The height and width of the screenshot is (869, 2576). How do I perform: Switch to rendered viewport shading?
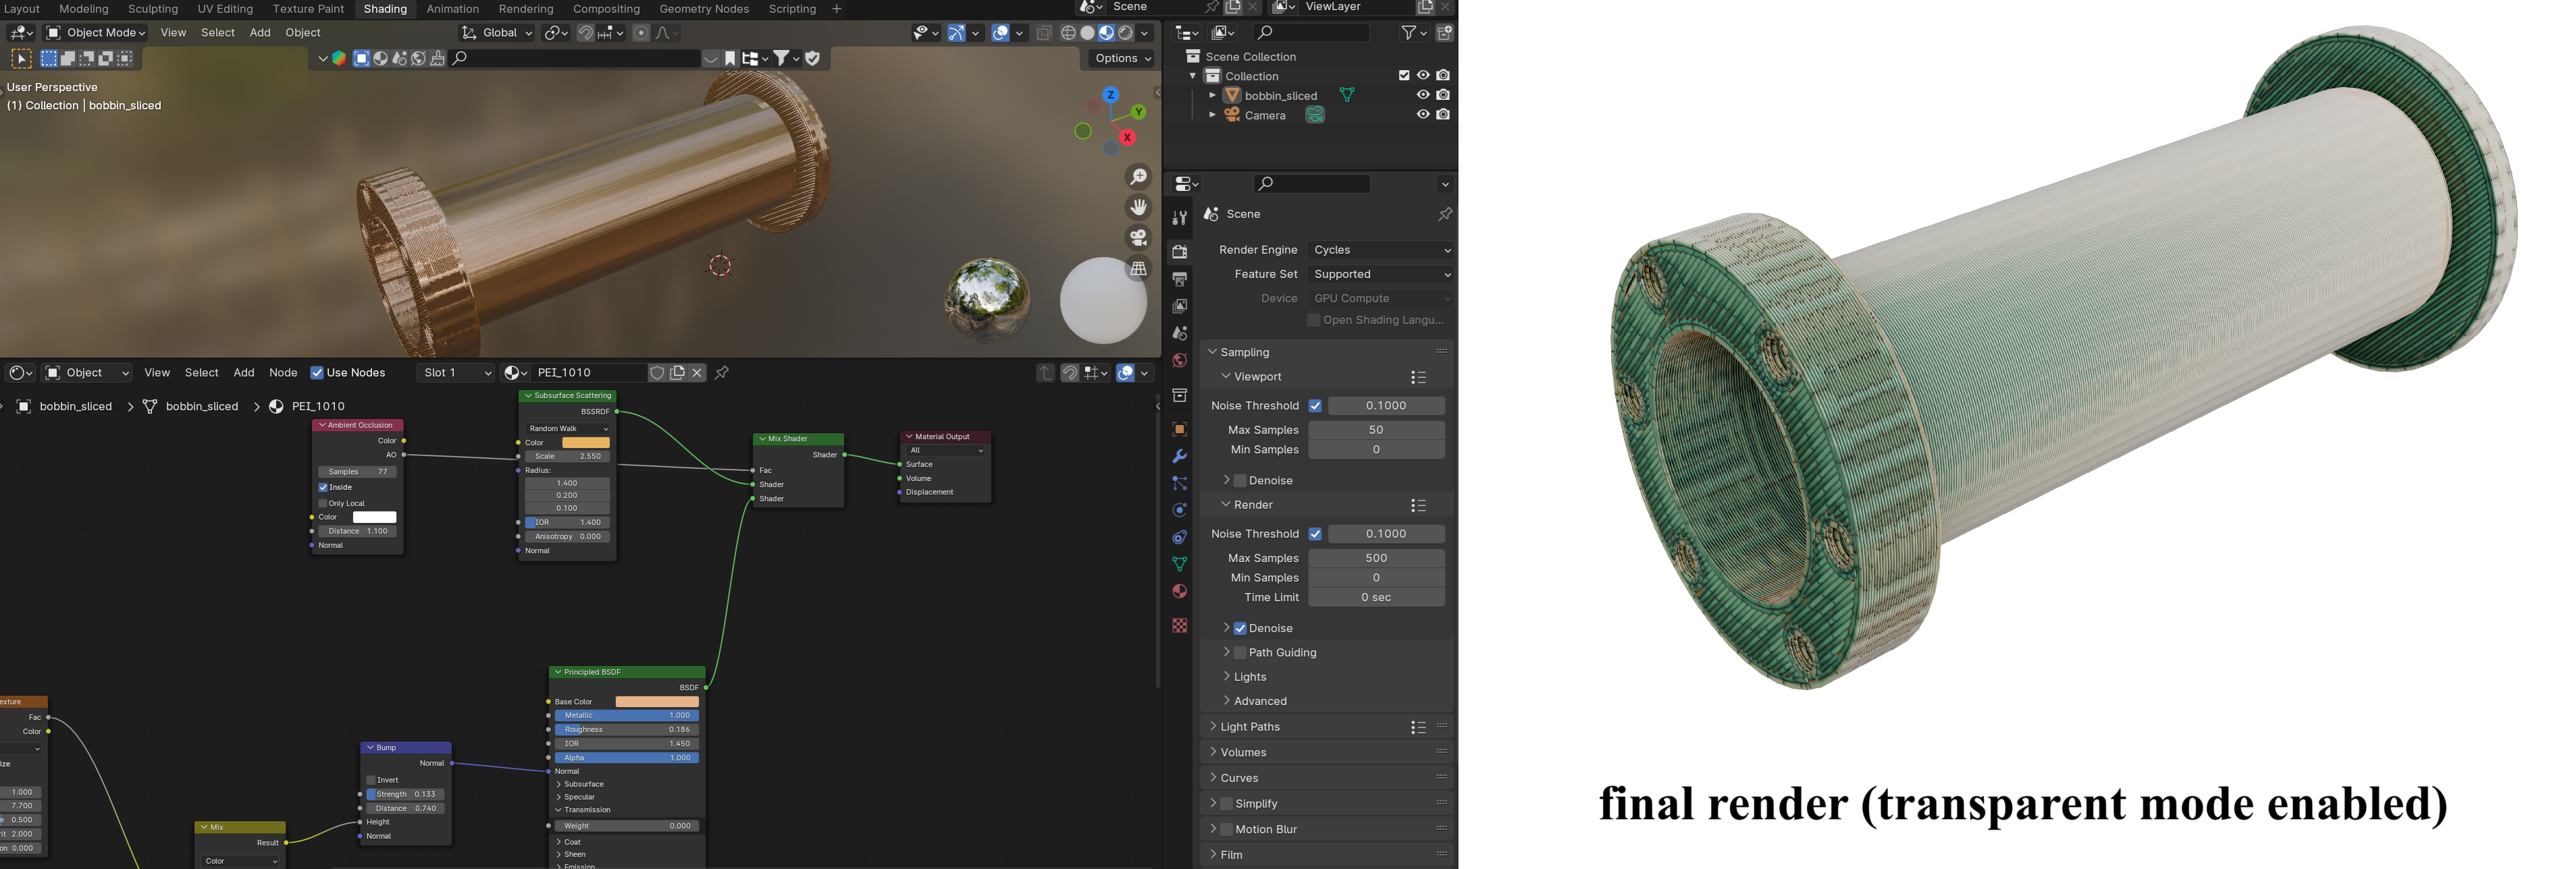(x=1125, y=33)
